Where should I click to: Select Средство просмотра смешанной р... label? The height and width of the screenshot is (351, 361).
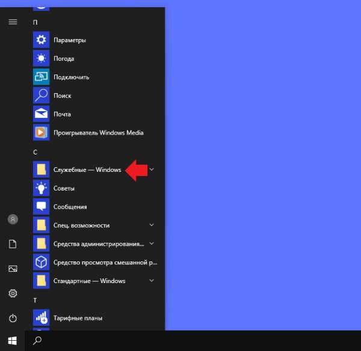point(105,263)
